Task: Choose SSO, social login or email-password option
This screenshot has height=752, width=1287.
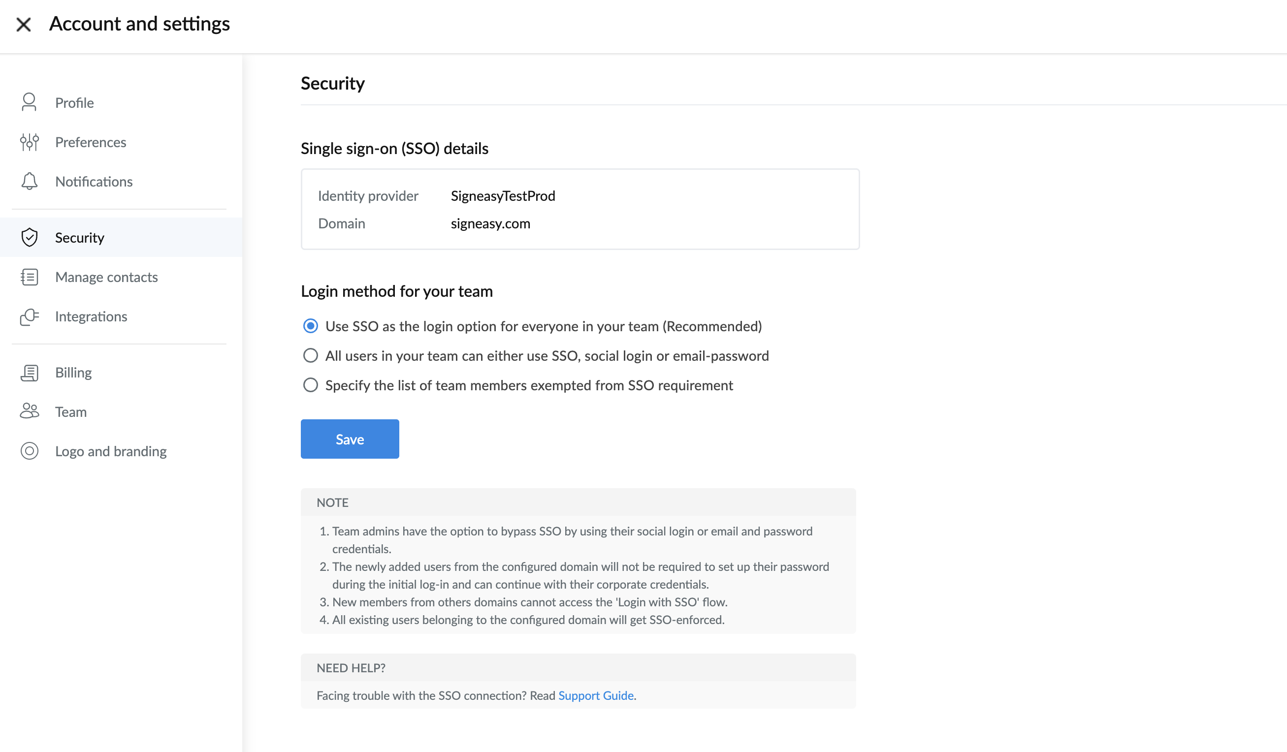Action: point(311,355)
